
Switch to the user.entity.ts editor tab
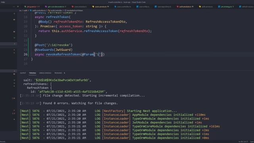(143, 7)
